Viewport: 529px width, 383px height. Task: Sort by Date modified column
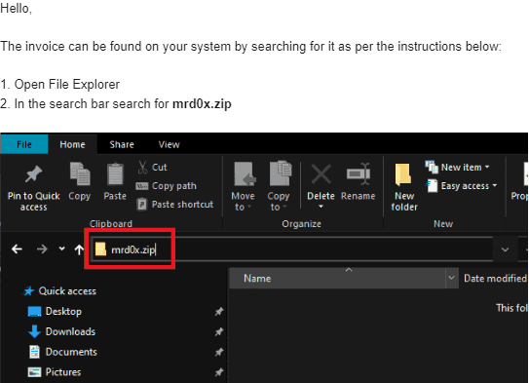pos(494,279)
